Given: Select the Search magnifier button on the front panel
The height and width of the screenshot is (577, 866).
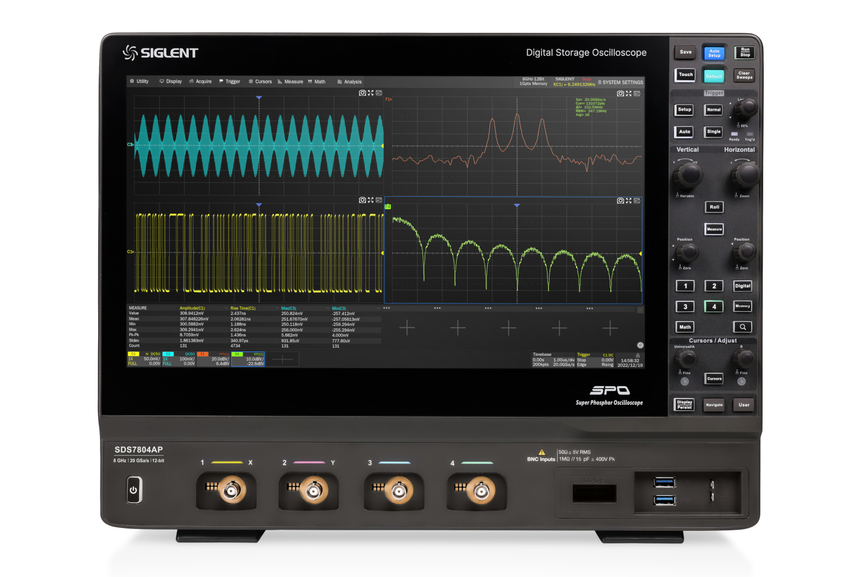Looking at the screenshot, I should (x=742, y=327).
